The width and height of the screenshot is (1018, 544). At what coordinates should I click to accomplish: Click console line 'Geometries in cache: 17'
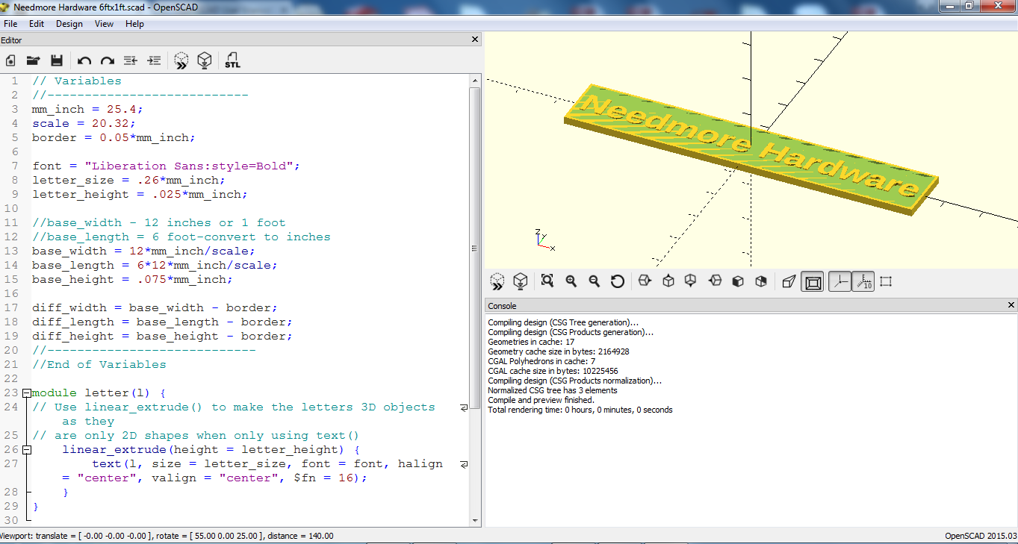click(x=530, y=342)
